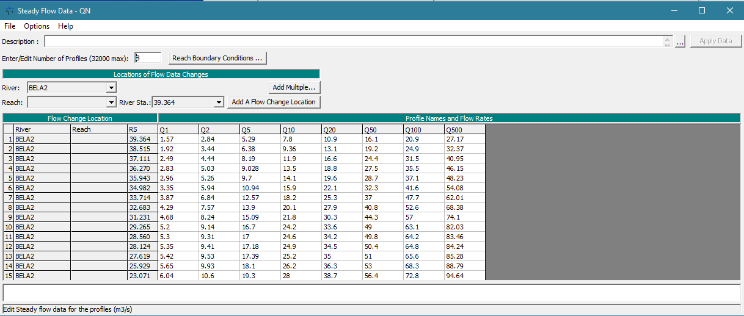This screenshot has width=744, height=316.
Task: Click Q1 cell with value 1.57
Action: pyautogui.click(x=178, y=139)
